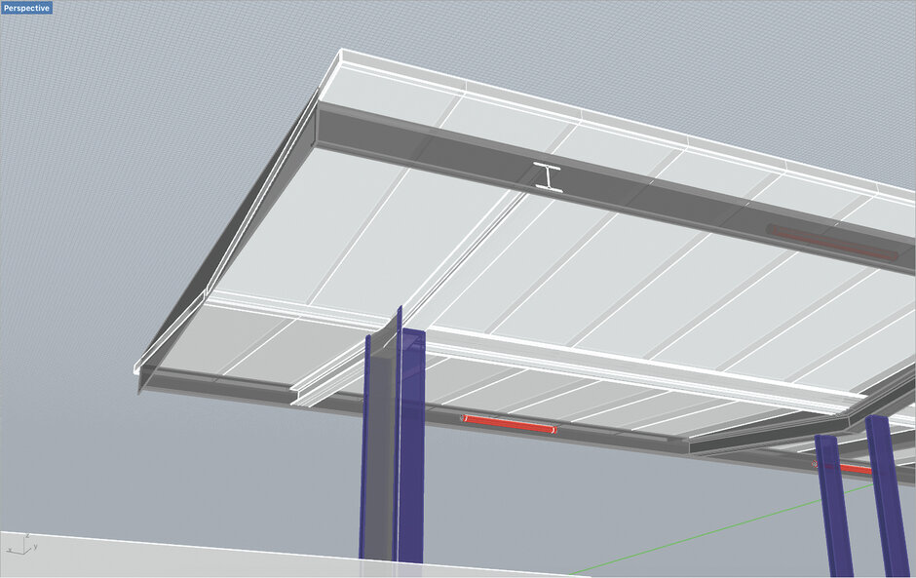Select the red tube beside the right blue columns

click(x=850, y=469)
